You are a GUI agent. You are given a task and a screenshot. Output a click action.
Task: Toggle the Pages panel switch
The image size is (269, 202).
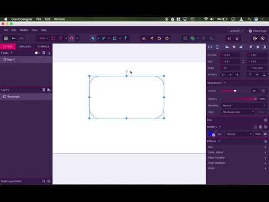tap(37, 53)
